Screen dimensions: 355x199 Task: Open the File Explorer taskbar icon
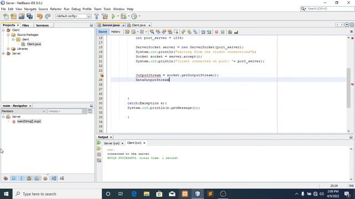[x=146, y=194]
